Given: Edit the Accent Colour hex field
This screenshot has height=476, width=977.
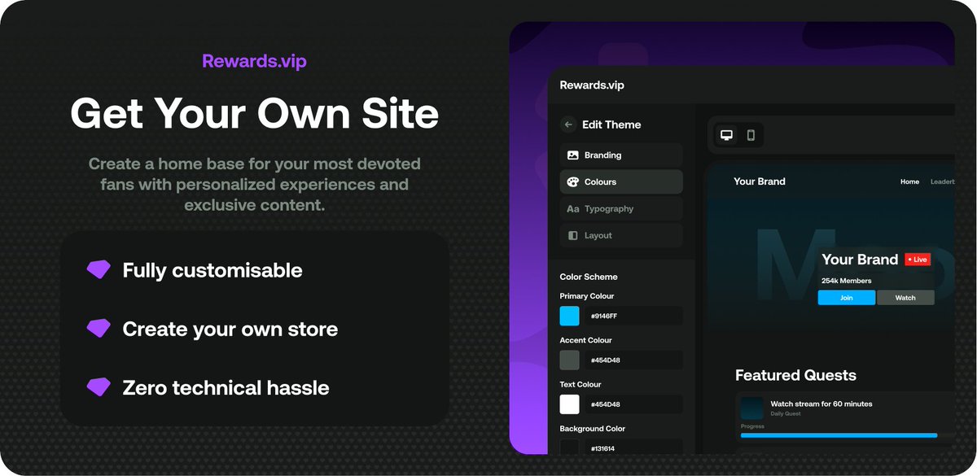Looking at the screenshot, I should point(633,360).
